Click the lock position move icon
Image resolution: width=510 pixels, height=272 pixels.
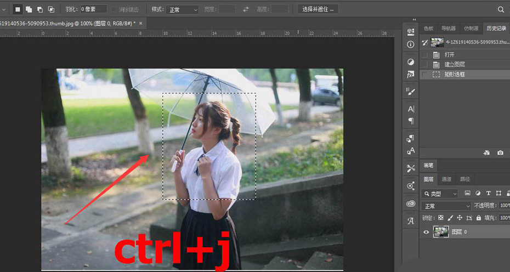460,218
